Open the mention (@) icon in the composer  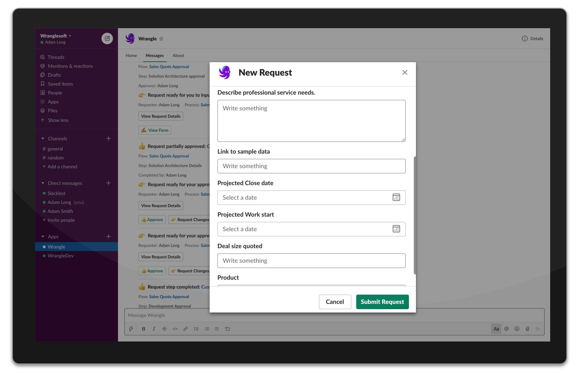point(506,328)
